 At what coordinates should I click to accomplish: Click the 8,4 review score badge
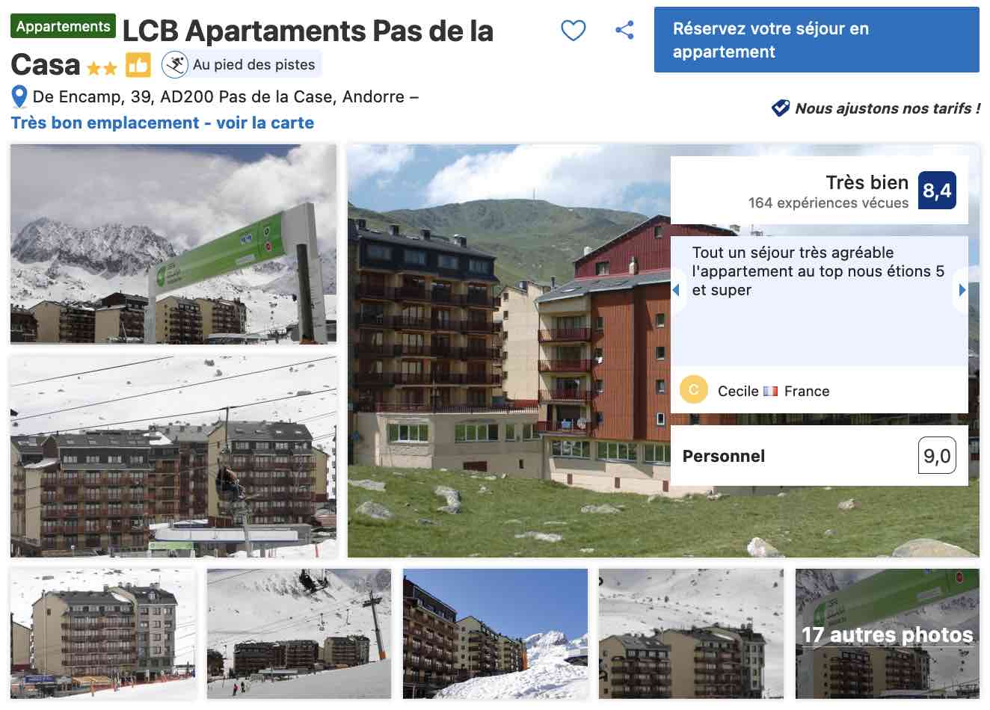(937, 191)
